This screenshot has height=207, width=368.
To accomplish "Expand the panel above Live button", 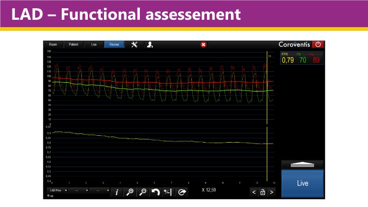I will pyautogui.click(x=302, y=164).
